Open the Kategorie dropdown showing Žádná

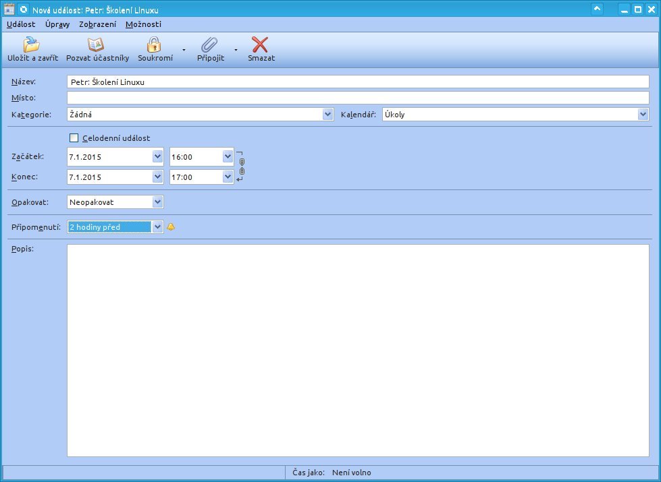click(x=327, y=114)
